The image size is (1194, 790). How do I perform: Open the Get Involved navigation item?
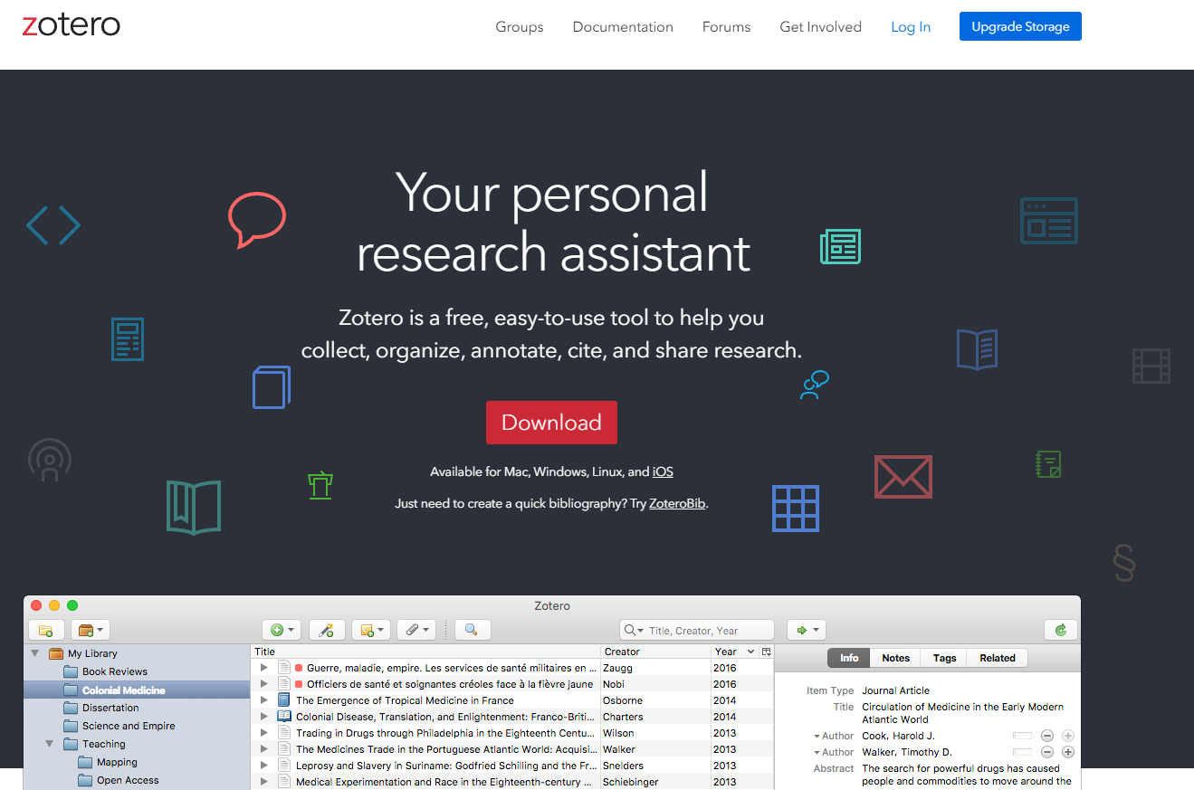tap(820, 27)
